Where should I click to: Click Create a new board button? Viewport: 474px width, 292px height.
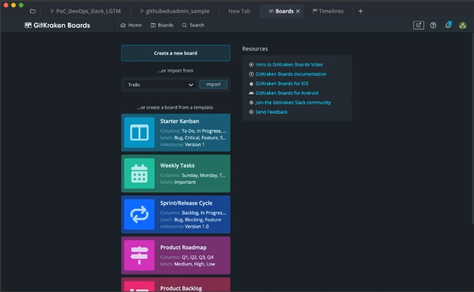coord(176,53)
